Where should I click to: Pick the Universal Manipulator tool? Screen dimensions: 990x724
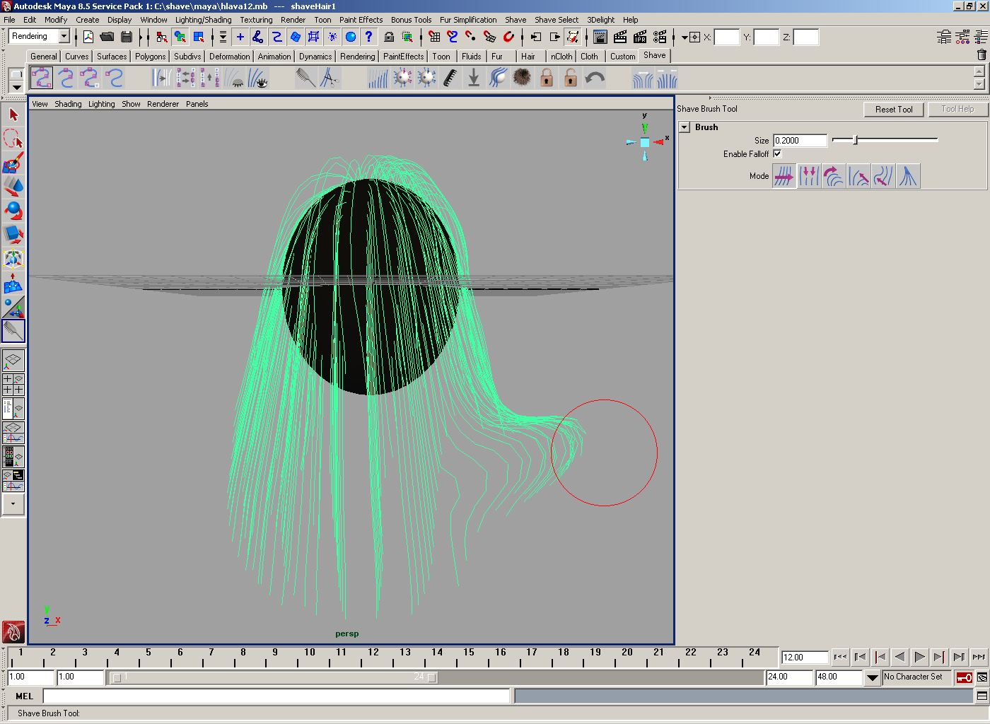point(13,259)
